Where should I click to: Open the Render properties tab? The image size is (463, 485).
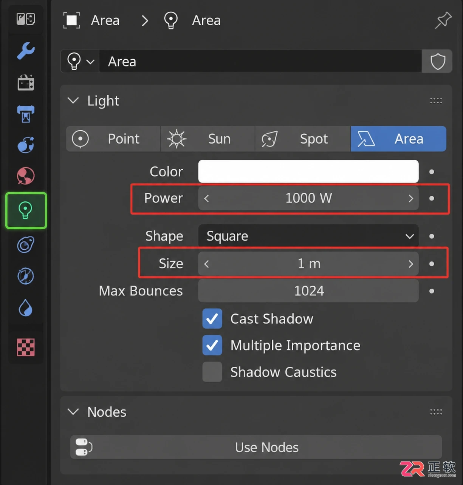pos(26,82)
